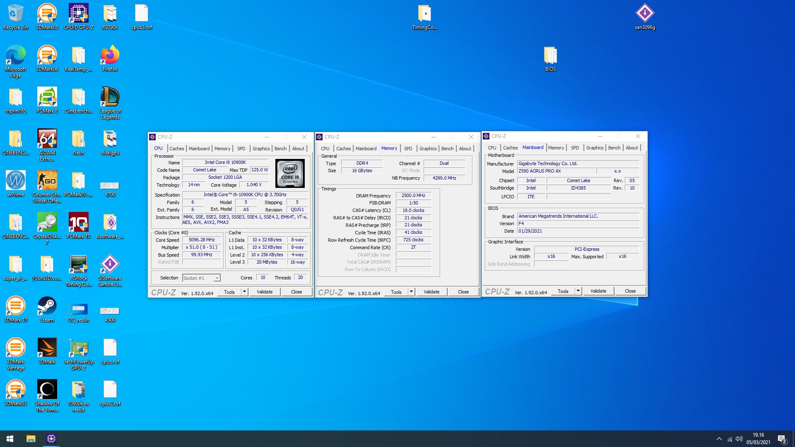The width and height of the screenshot is (795, 447).
Task: Show hidden system tray icons
Action: tap(719, 439)
